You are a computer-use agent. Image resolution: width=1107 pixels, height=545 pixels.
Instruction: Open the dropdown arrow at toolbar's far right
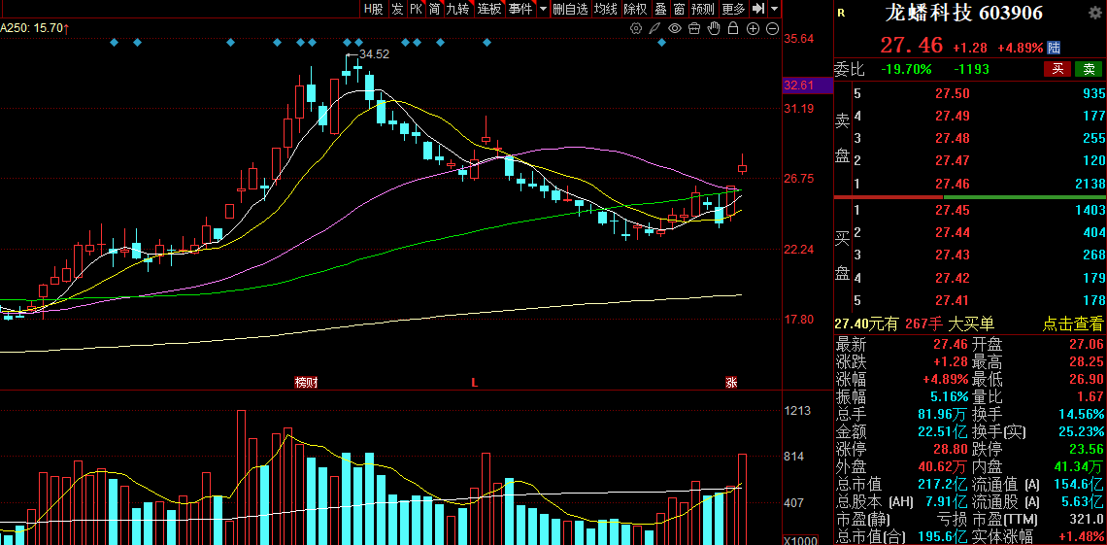pyautogui.click(x=775, y=9)
